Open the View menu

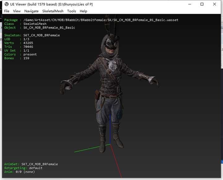(x=17, y=11)
